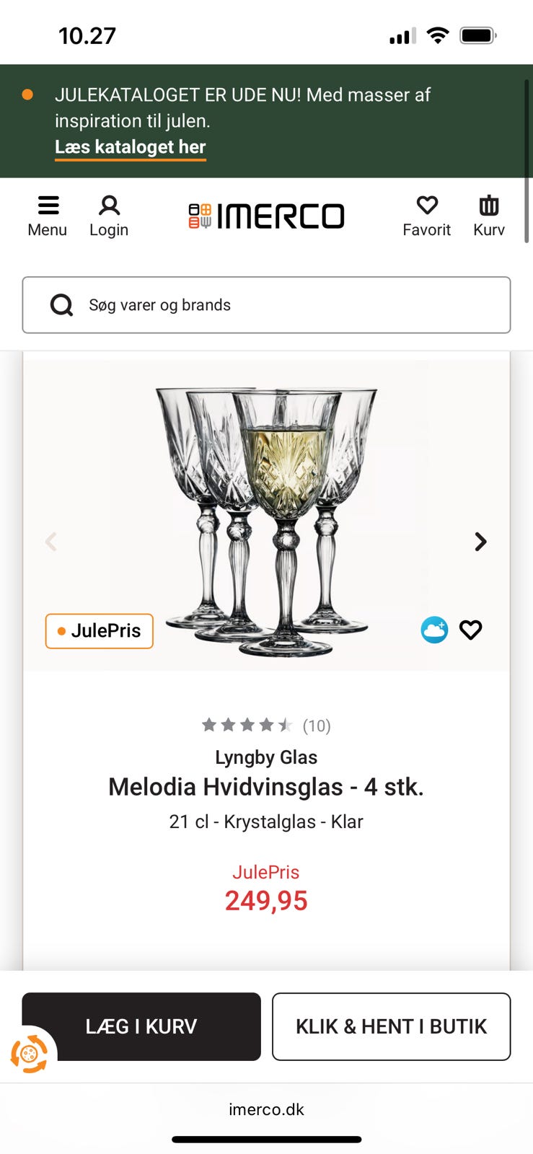Select the magnifier icon in the search bar
The height and width of the screenshot is (1154, 533).
pos(62,305)
